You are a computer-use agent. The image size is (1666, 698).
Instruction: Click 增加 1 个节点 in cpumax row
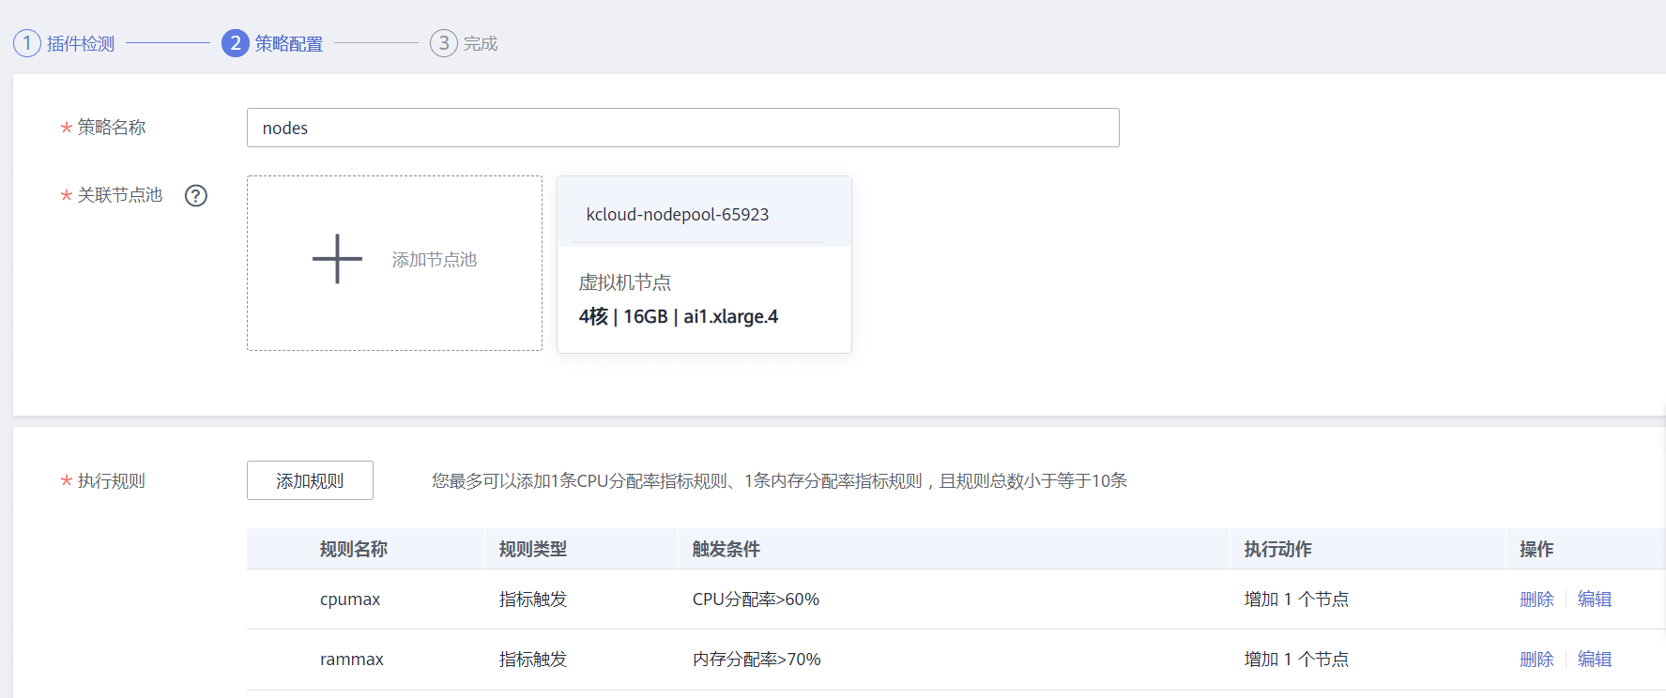pyautogui.click(x=1296, y=599)
